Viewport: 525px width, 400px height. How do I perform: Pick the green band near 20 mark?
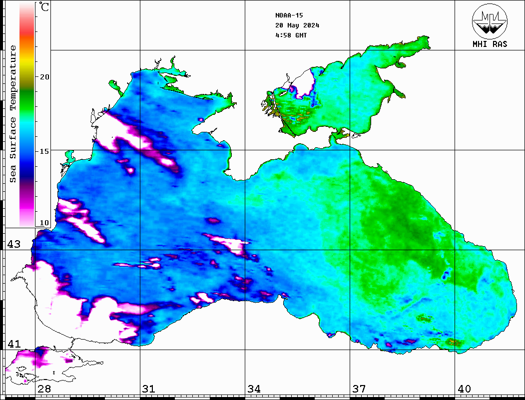[x=27, y=92]
